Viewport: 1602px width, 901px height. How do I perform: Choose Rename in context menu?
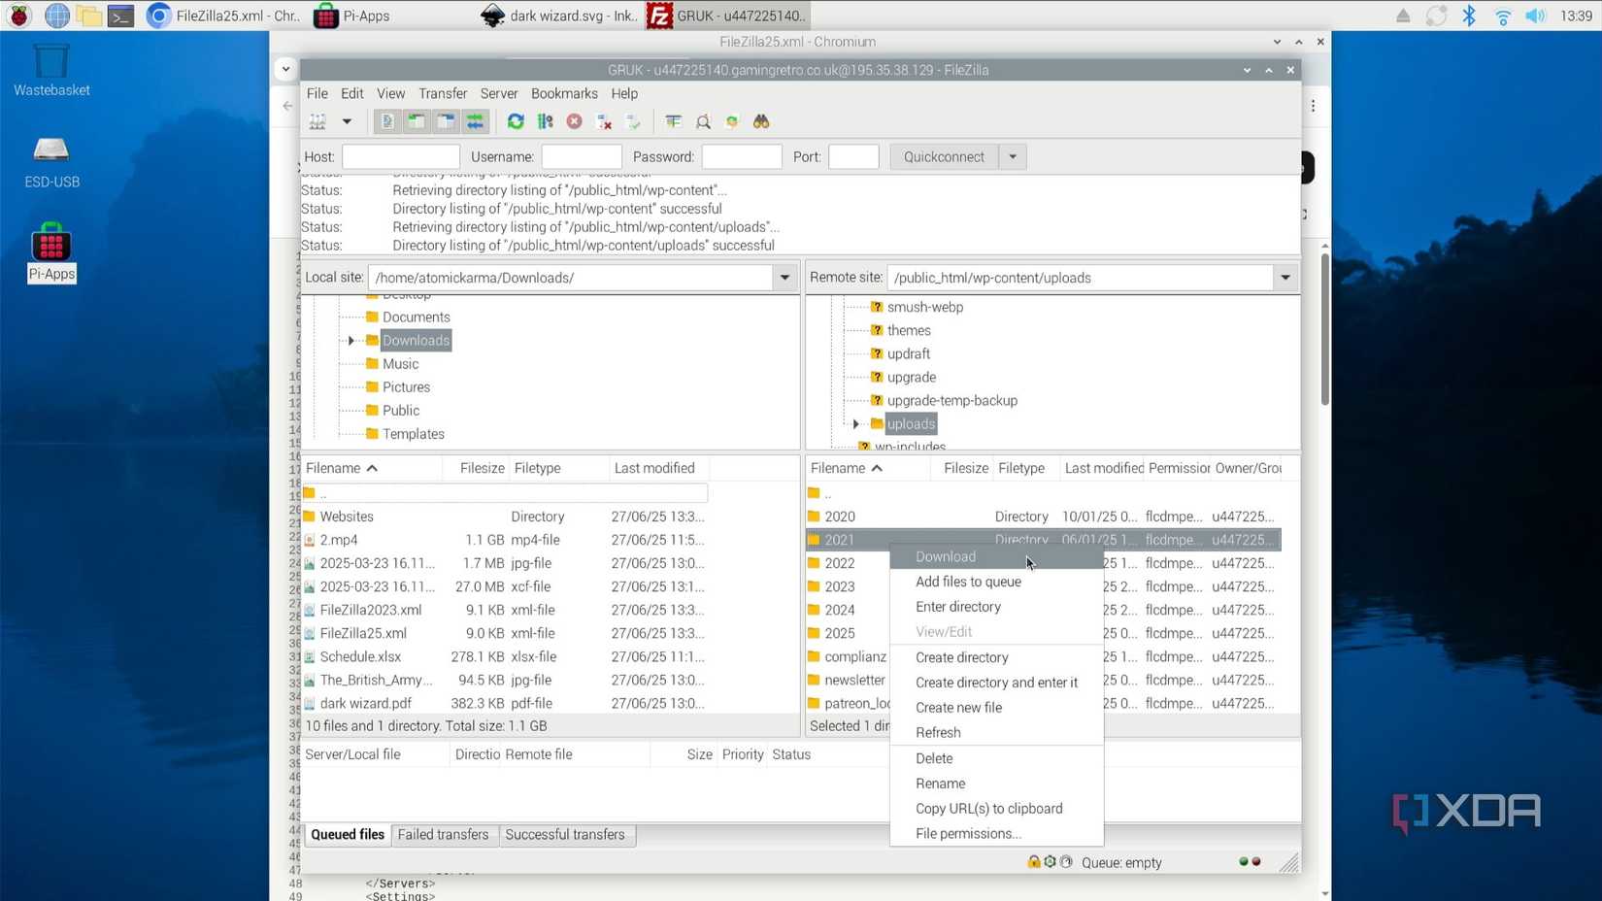click(996, 784)
